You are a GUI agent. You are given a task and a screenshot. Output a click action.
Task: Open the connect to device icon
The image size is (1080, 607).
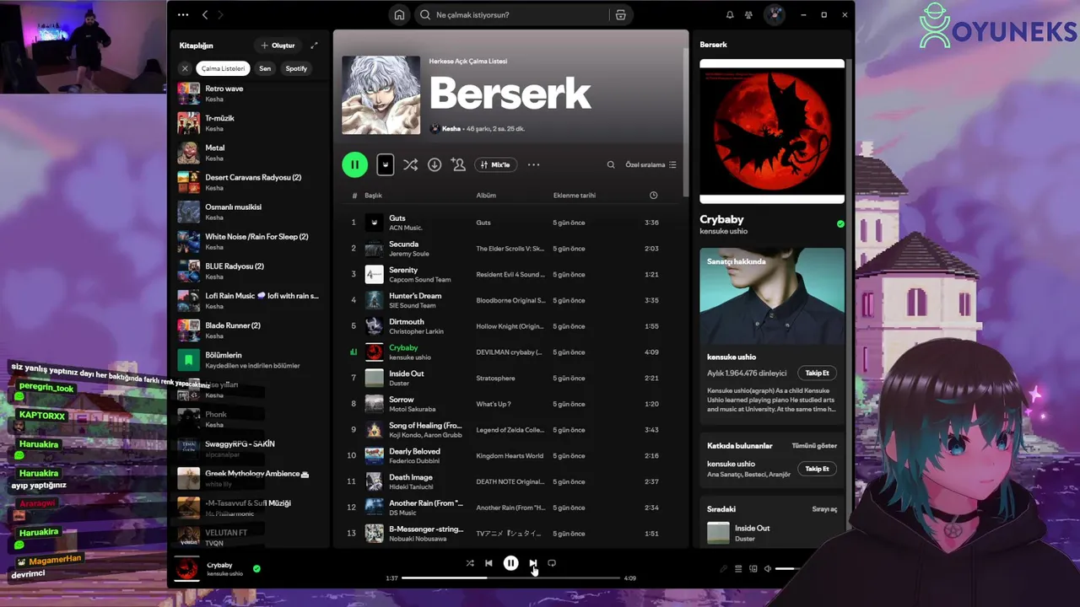click(753, 569)
